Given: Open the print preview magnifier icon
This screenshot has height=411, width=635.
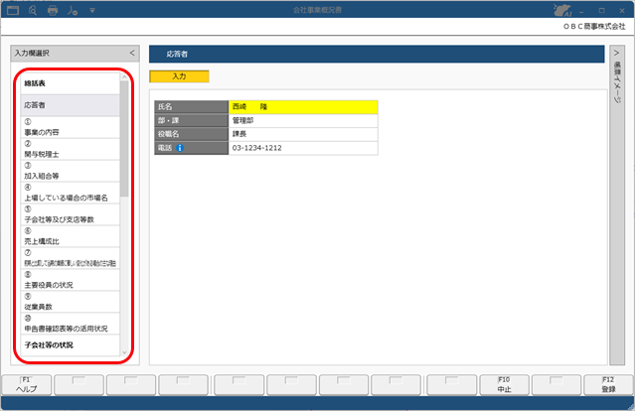Looking at the screenshot, I should click(33, 11).
